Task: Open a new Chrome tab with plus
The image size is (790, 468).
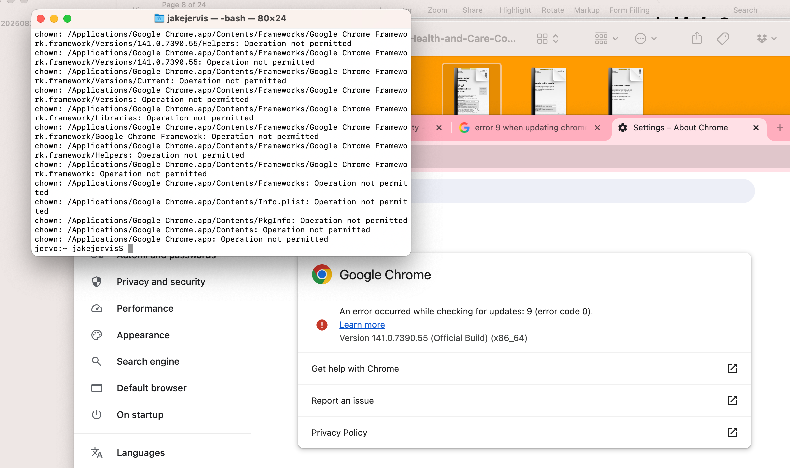Action: (x=780, y=128)
